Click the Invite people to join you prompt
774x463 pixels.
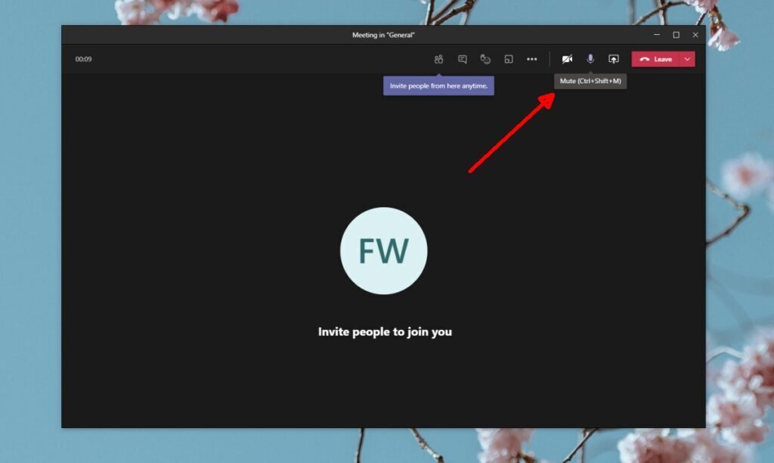[385, 331]
